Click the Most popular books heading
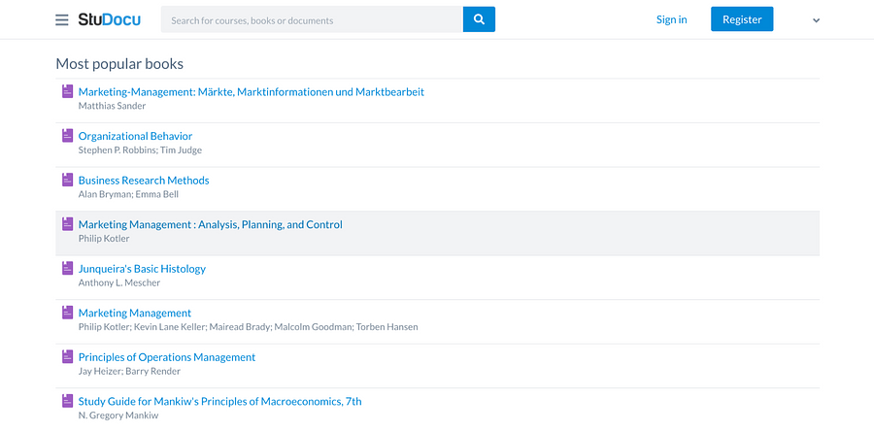 119,64
